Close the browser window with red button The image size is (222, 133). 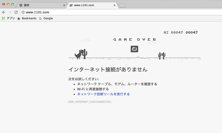pyautogui.click(x=4, y=4)
